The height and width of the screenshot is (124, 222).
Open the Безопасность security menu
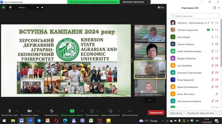[x=52, y=113]
